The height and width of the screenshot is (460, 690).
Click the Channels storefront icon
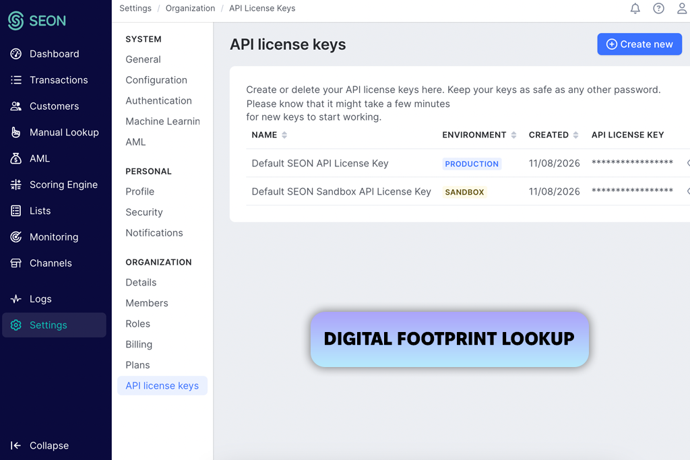[16, 263]
